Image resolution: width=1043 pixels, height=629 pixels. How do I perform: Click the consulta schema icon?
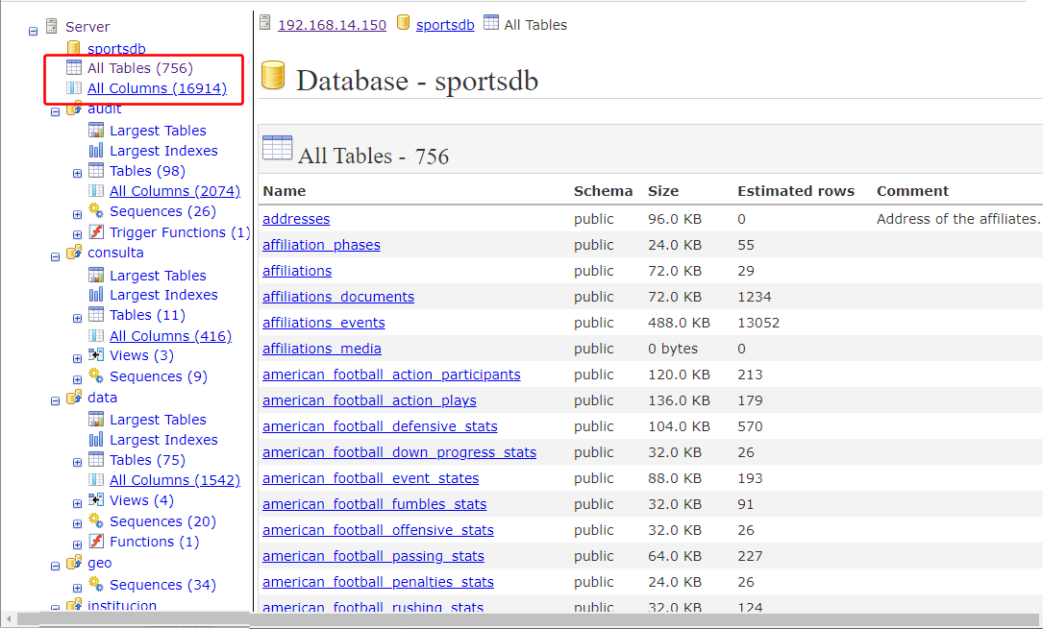(x=74, y=253)
